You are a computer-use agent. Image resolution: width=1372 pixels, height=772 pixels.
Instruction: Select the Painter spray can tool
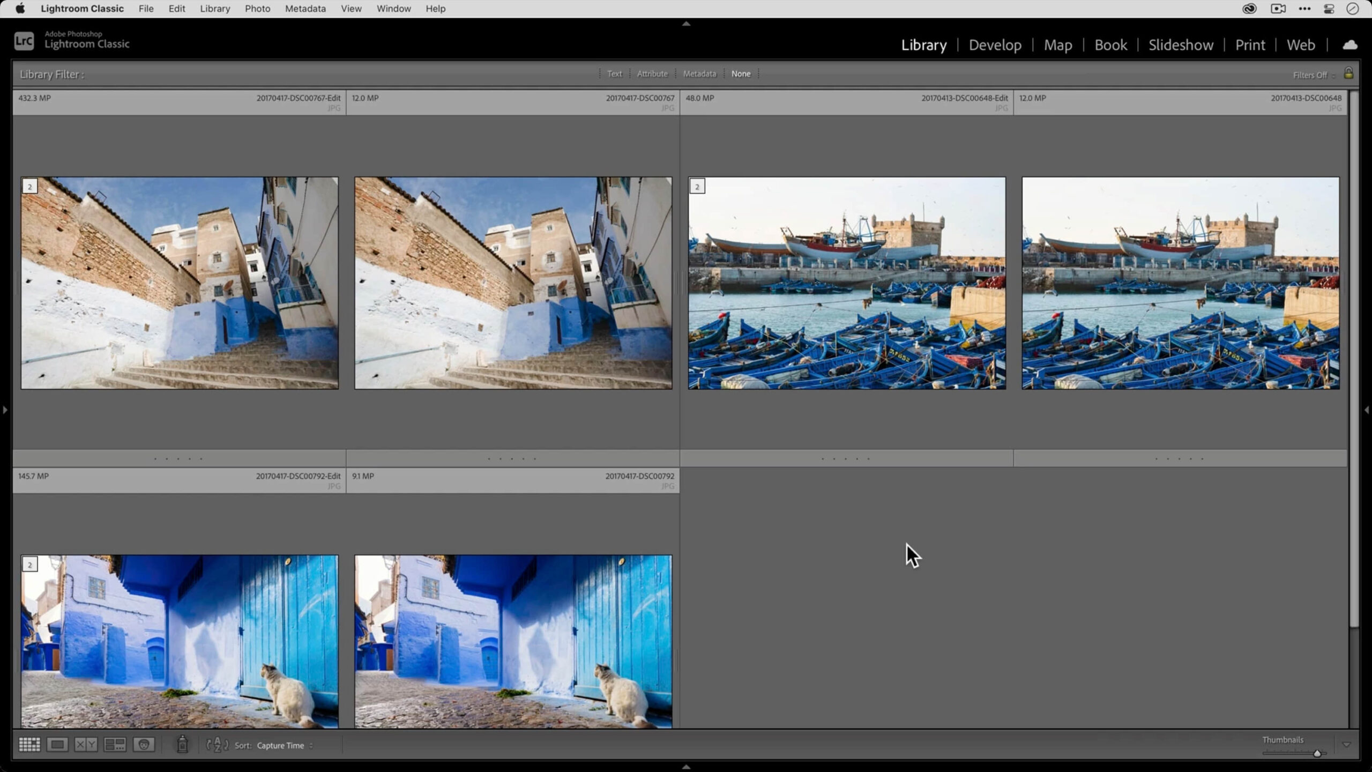coord(182,744)
